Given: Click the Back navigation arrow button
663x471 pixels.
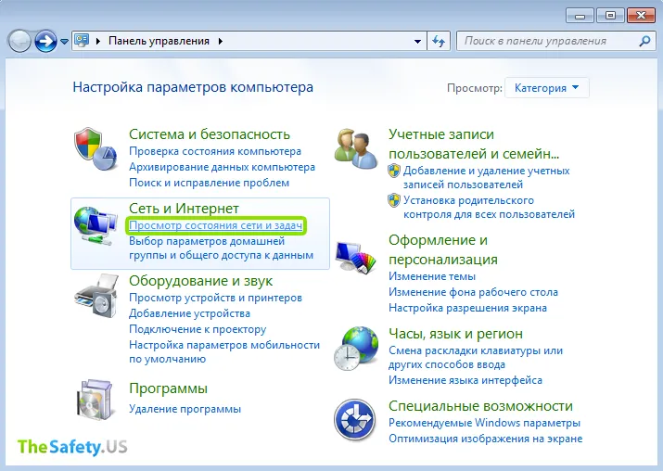Looking at the screenshot, I should [19, 41].
